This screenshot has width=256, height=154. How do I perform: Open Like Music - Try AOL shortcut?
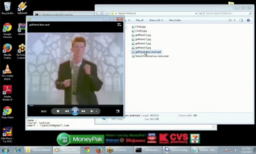pos(7,135)
